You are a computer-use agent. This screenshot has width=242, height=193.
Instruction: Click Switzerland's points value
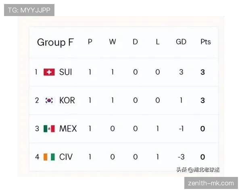[203, 72]
